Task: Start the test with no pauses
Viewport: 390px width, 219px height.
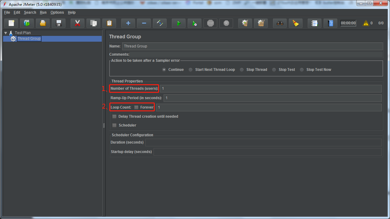Action: (194, 23)
